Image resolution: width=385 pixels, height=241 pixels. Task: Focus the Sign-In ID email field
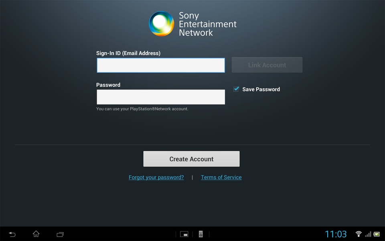tap(161, 65)
